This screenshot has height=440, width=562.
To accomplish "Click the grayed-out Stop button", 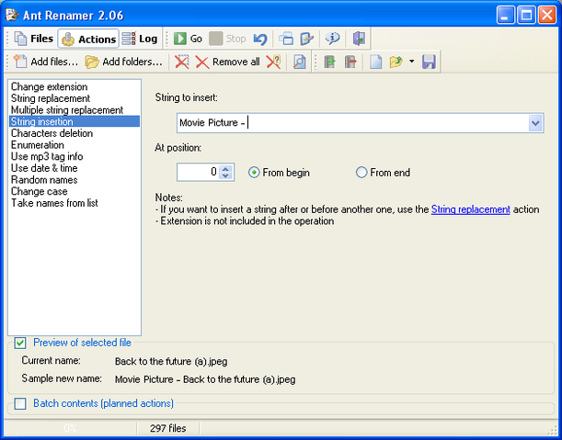I will tap(227, 39).
